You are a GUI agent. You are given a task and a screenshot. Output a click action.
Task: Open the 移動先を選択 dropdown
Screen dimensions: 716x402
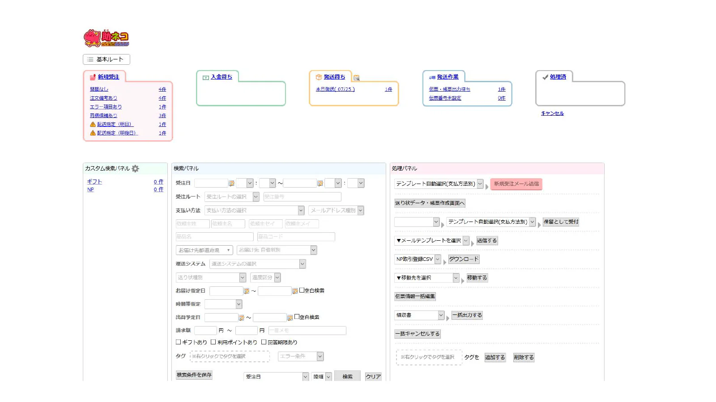click(x=427, y=278)
